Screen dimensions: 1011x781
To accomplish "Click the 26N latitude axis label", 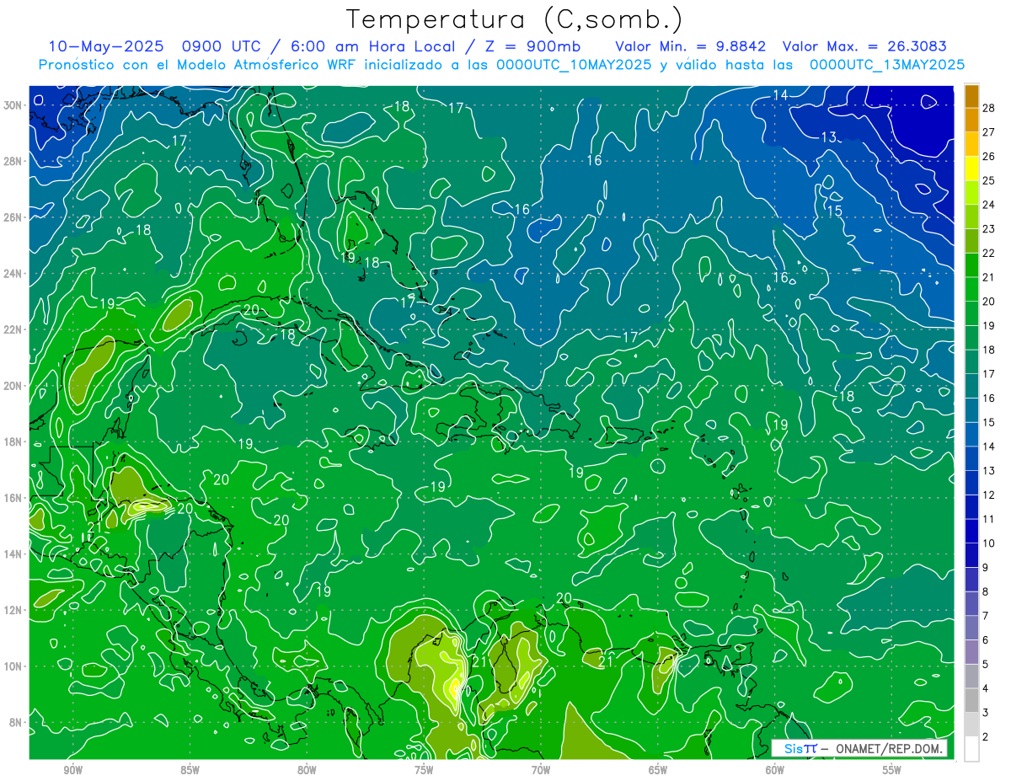I will pyautogui.click(x=13, y=217).
